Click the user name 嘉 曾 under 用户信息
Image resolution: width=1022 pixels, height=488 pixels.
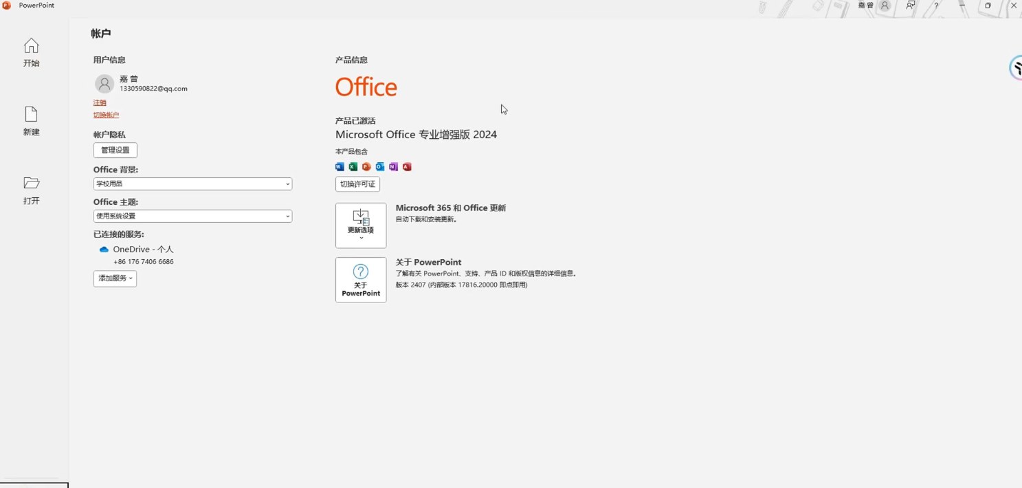[129, 79]
